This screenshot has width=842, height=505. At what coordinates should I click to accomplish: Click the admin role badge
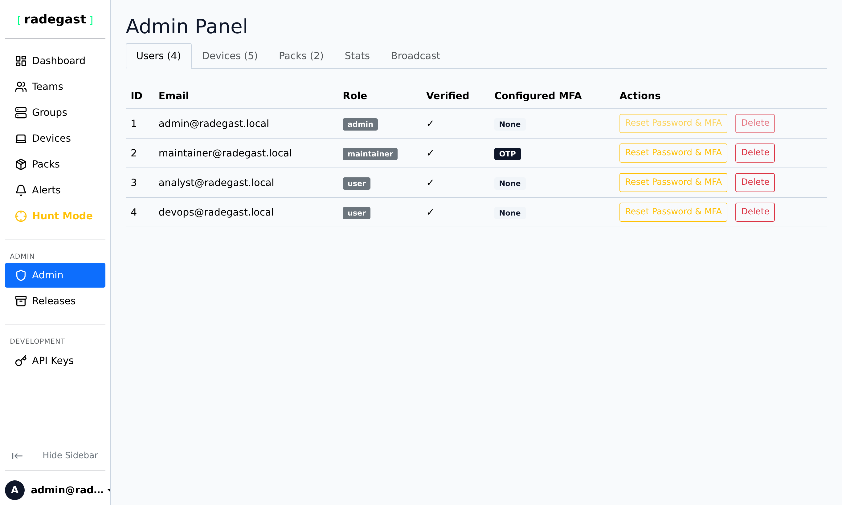pyautogui.click(x=360, y=124)
